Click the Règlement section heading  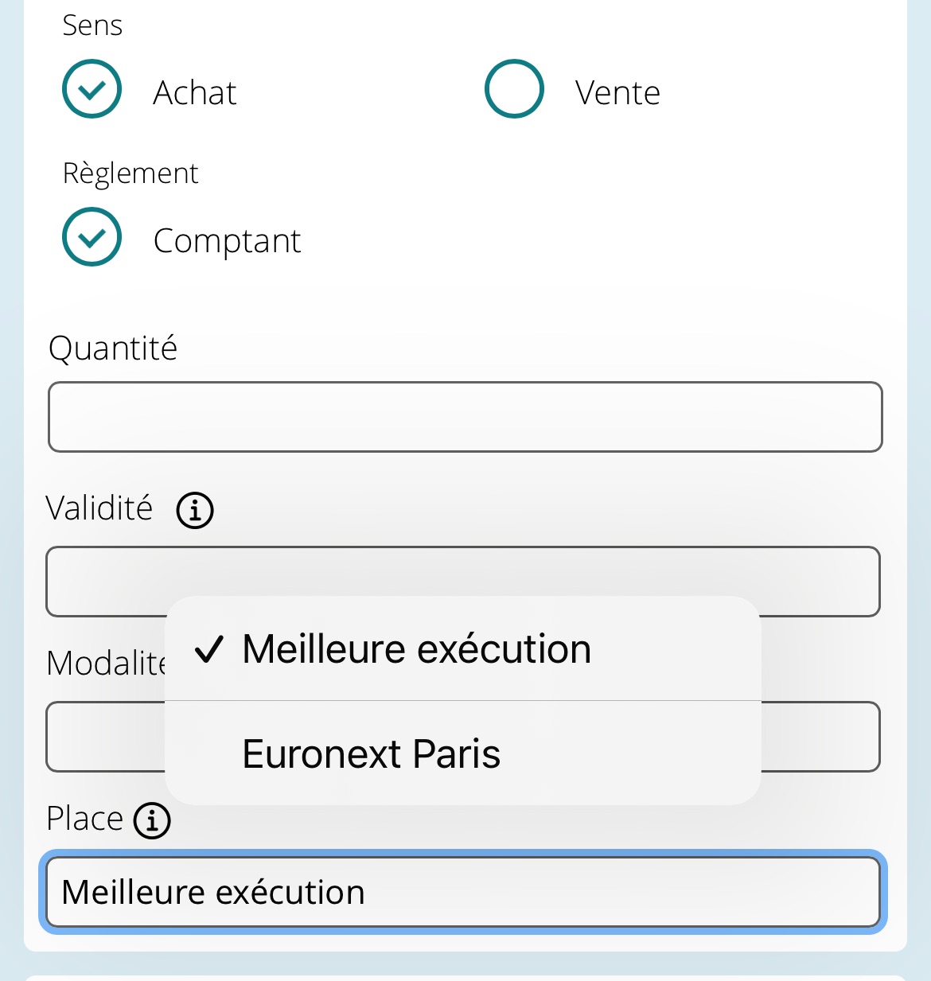pyautogui.click(x=130, y=173)
